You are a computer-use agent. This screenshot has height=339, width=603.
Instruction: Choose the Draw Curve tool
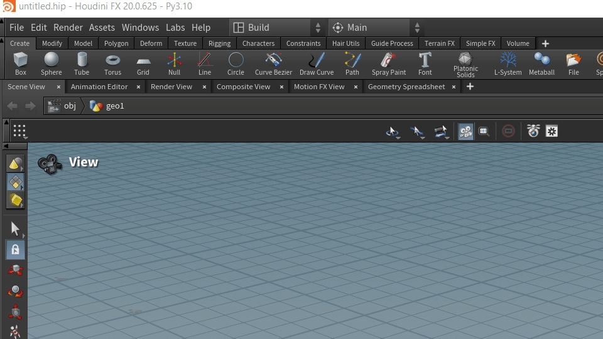pos(317,64)
